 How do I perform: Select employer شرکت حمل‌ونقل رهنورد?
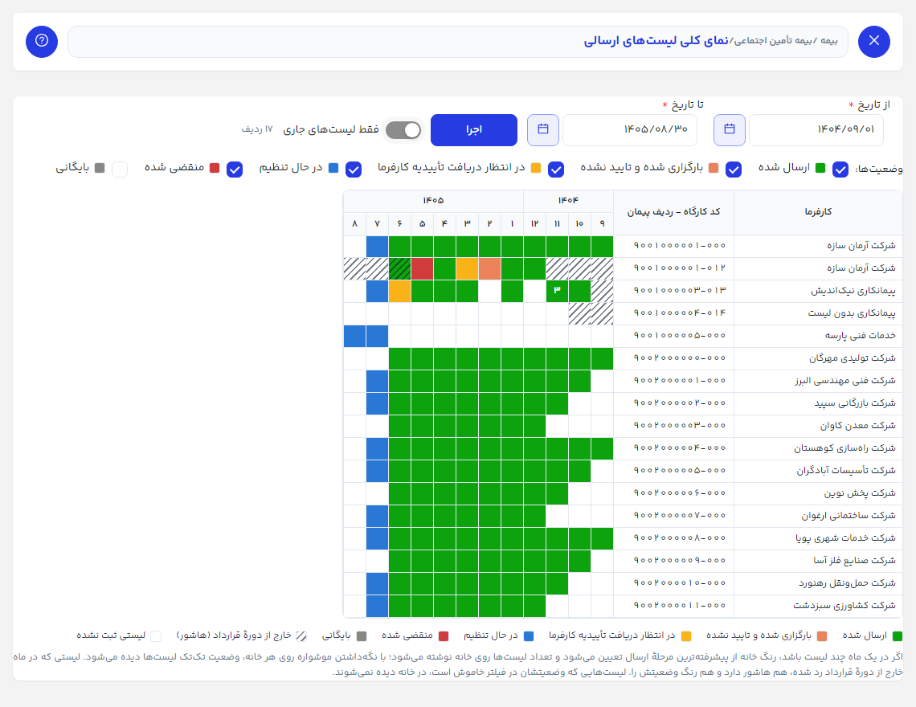tap(847, 583)
